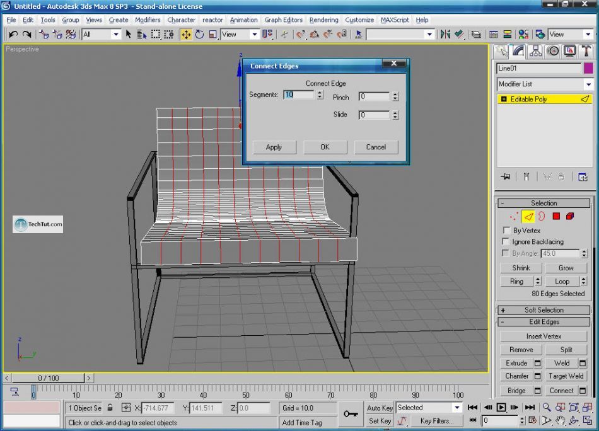Enable By Vertex checkbox
Viewport: 599px width, 431px height.
506,230
